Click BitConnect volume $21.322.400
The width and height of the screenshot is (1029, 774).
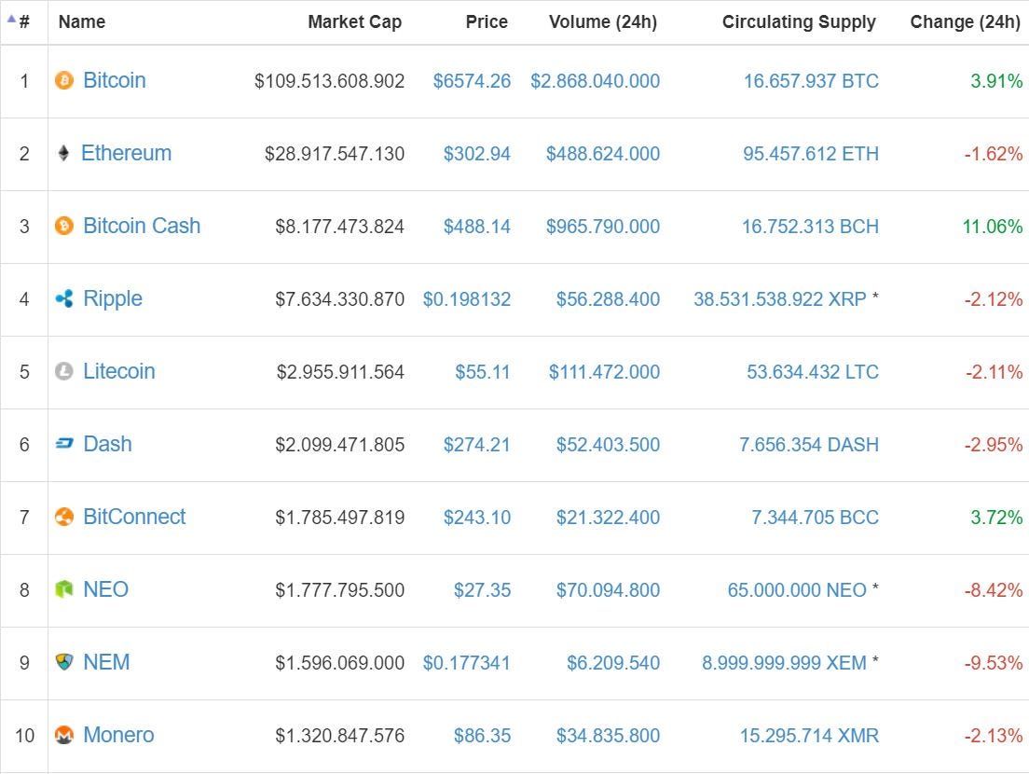(x=609, y=518)
